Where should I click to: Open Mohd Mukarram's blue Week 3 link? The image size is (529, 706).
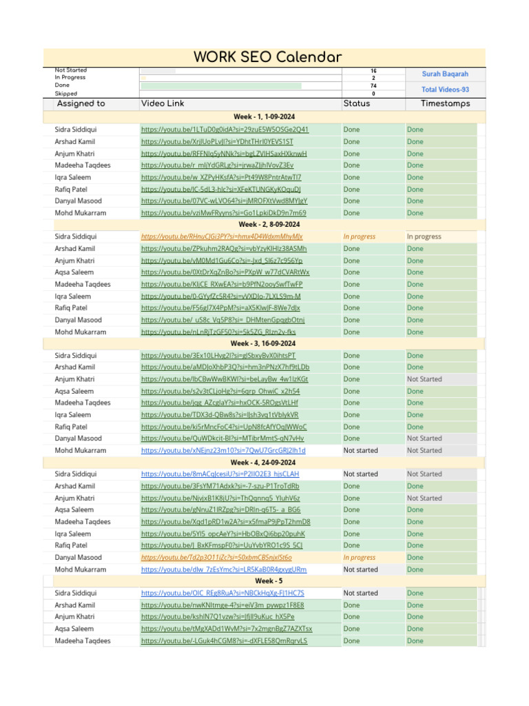223,451
